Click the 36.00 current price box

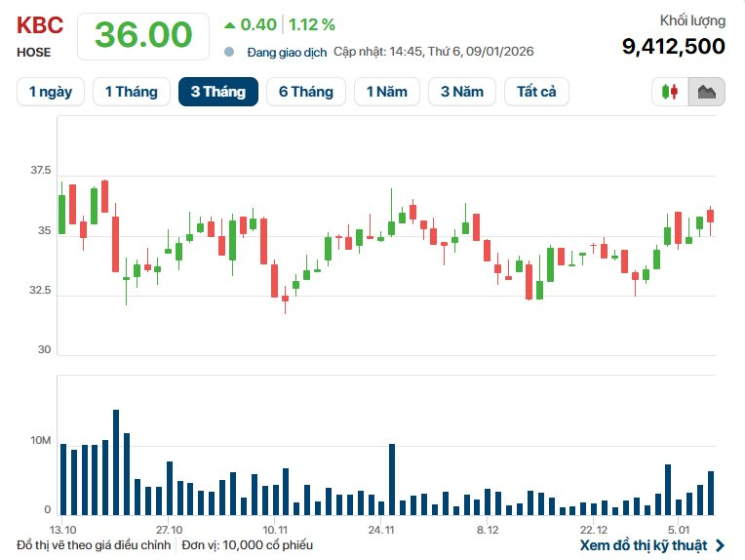pos(142,35)
